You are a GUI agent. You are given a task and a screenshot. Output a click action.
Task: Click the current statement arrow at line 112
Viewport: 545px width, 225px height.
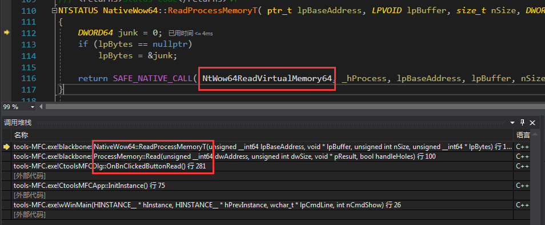point(6,33)
